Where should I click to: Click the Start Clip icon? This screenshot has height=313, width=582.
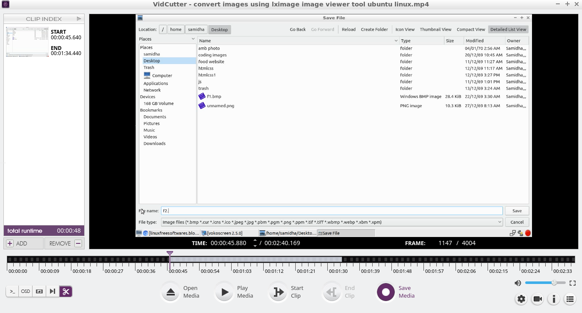click(278, 292)
